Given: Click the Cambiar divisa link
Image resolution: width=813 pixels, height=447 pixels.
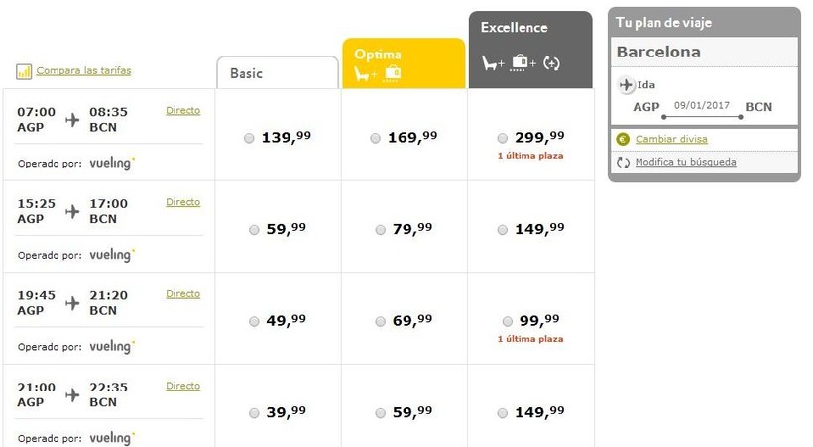Looking at the screenshot, I should pos(671,140).
